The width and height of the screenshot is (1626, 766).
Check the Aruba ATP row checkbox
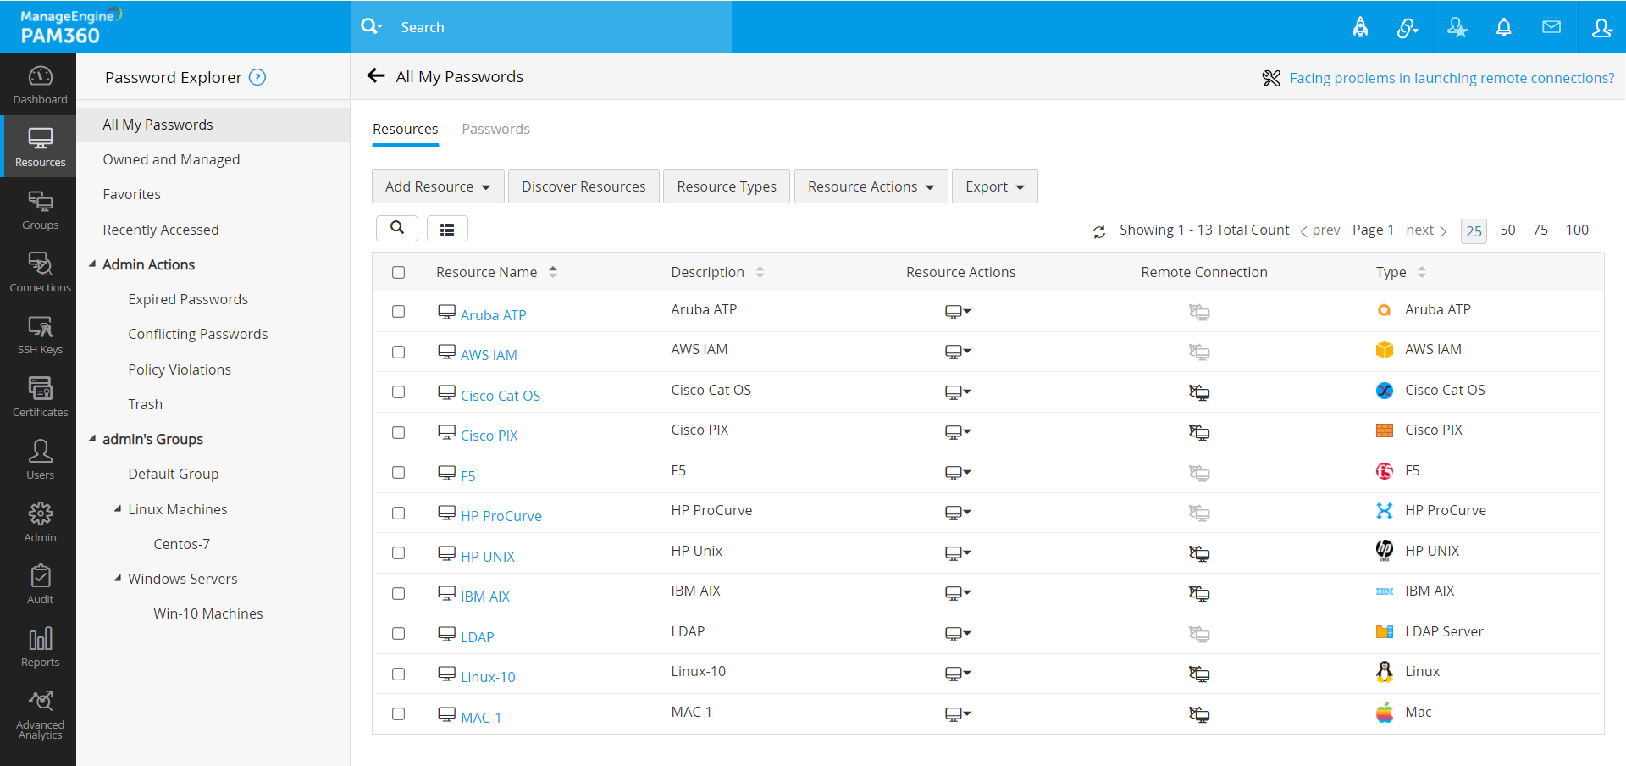coord(398,312)
